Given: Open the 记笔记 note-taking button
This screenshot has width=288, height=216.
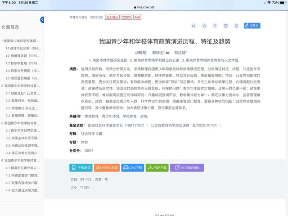Looking at the screenshot, I should pos(252,26).
